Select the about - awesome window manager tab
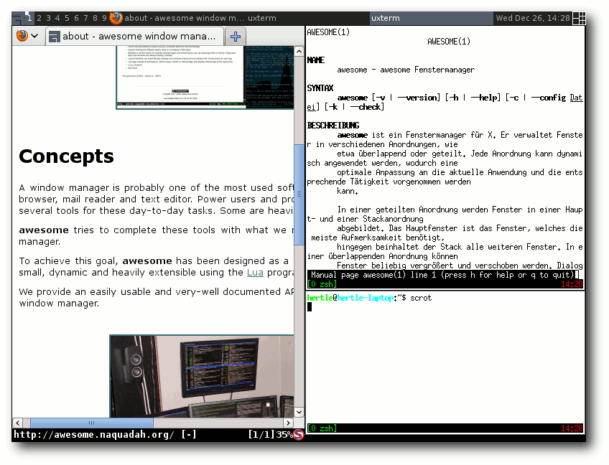609x465 pixels. coord(135,37)
